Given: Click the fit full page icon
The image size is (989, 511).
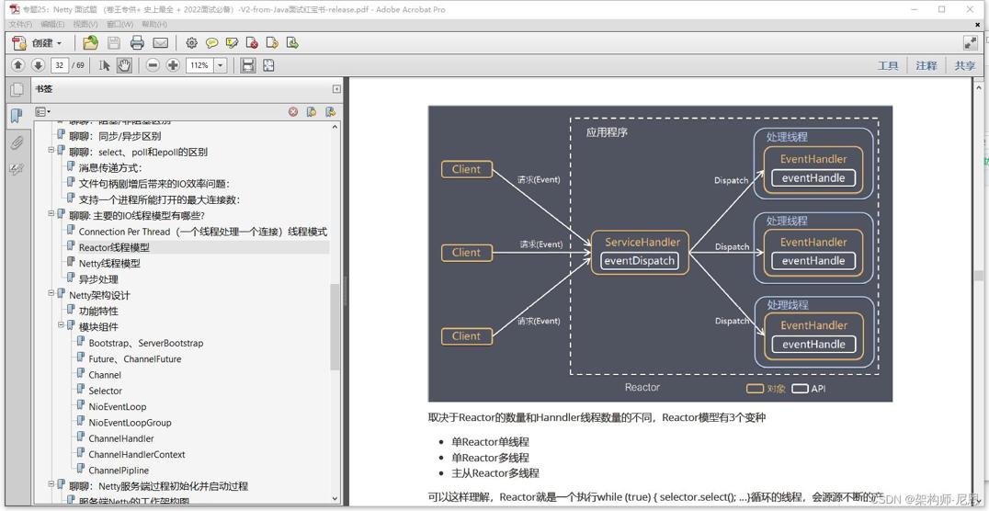Looking at the screenshot, I should [268, 65].
